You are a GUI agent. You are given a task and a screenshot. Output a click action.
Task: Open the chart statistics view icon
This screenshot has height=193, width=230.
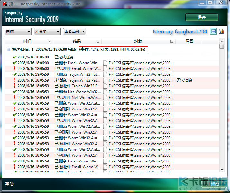tap(222, 31)
